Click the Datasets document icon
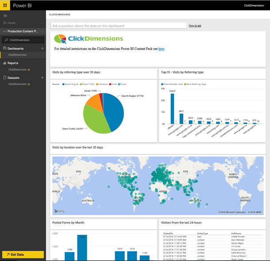The height and width of the screenshot is (261, 270). [5, 77]
